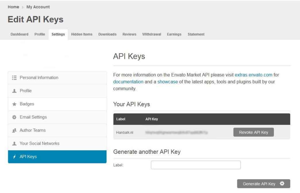Click gear icon on Generate API Key button
Image resolution: width=300 pixels, height=193 pixels.
pos(282,183)
